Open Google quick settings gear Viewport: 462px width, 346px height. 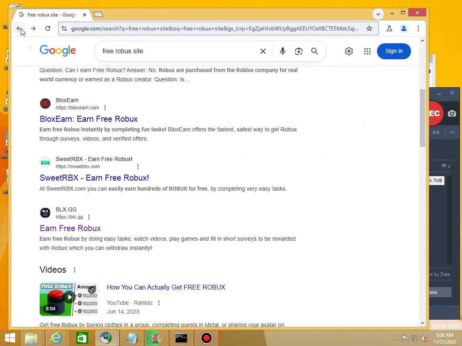coord(349,51)
